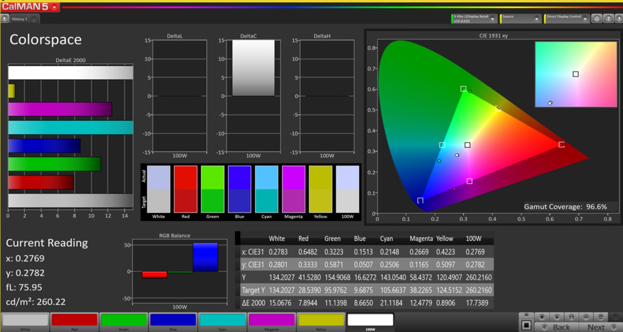Select the Cyan swatch in bottom strip
The image size is (623, 332).
(x=222, y=320)
